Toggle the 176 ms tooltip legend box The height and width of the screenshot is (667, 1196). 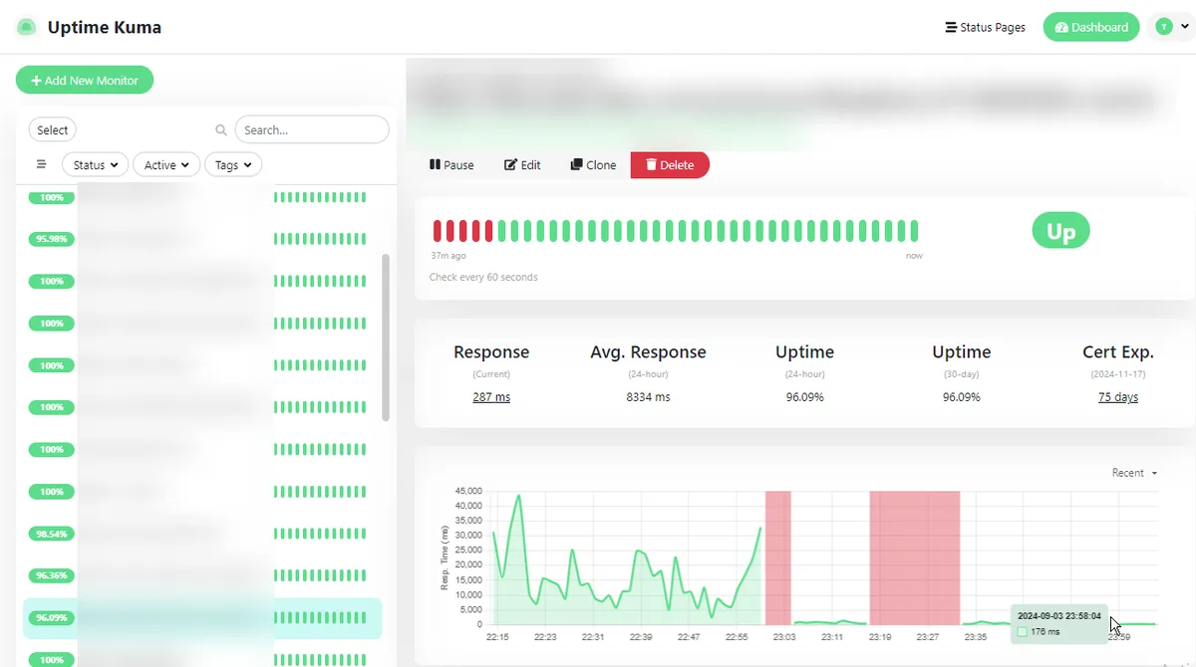coord(1022,632)
